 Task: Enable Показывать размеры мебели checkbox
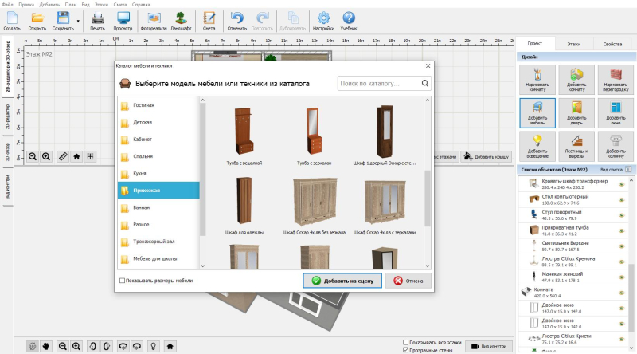click(x=122, y=281)
